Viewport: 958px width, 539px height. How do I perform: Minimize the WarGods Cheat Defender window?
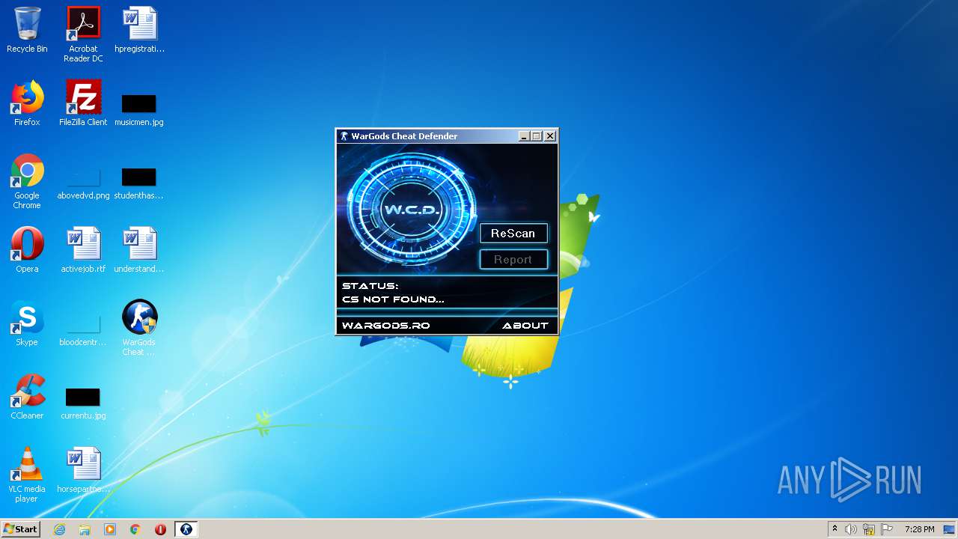(x=524, y=136)
